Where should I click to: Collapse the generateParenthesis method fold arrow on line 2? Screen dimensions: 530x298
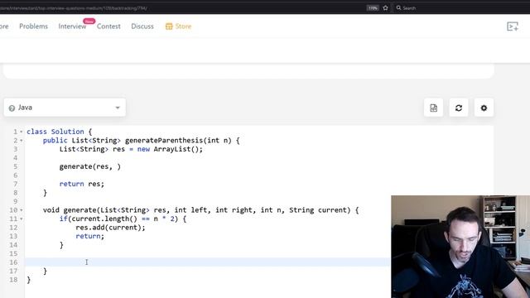22,141
